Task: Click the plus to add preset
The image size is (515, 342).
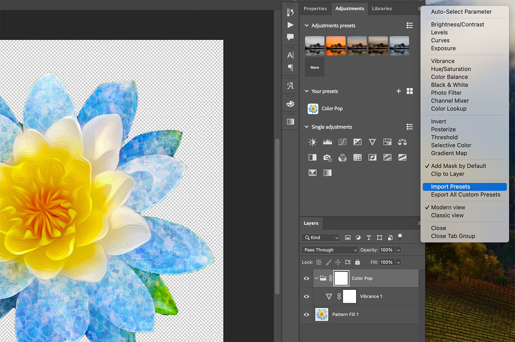Action: point(398,91)
